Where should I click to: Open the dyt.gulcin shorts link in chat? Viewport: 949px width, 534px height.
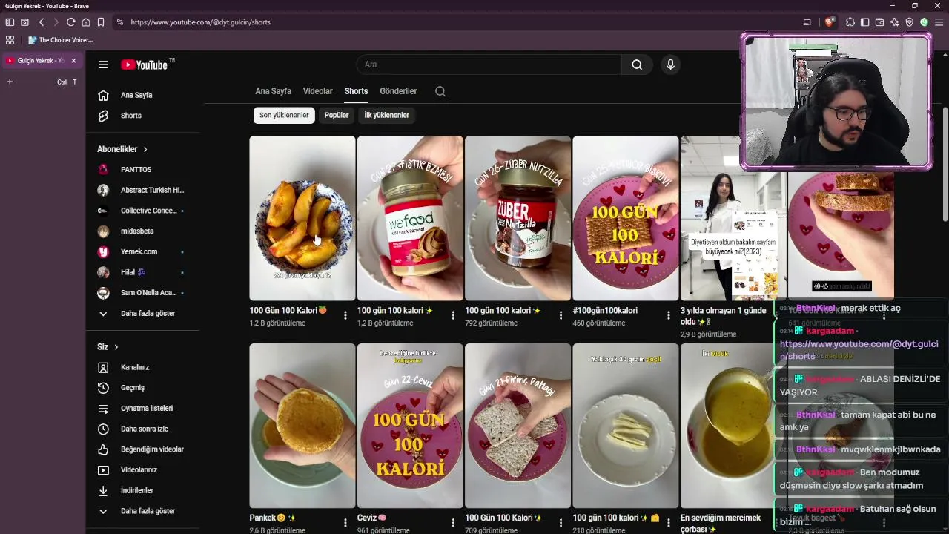click(x=859, y=350)
